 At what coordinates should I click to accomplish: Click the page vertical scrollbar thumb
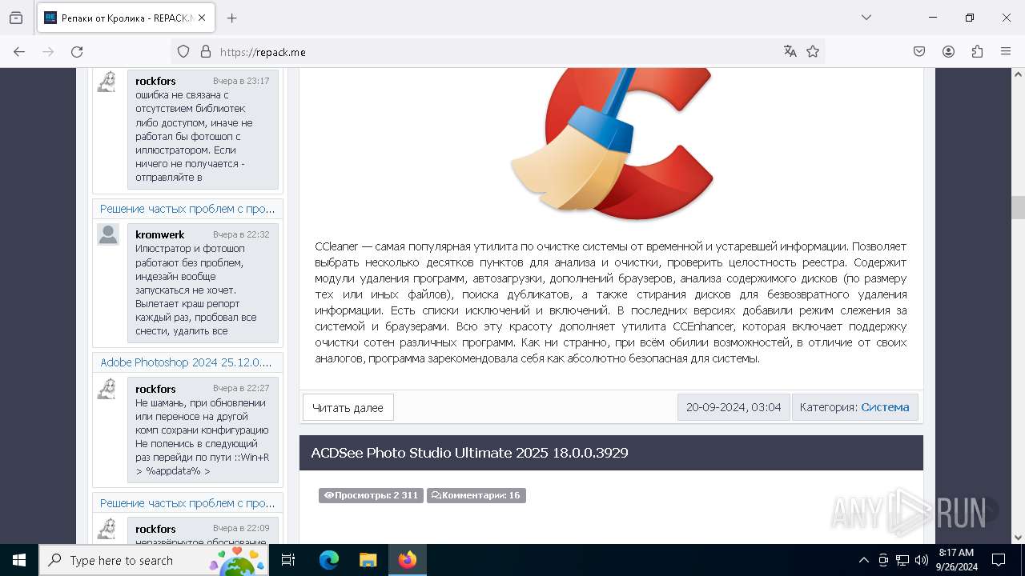pyautogui.click(x=1018, y=207)
